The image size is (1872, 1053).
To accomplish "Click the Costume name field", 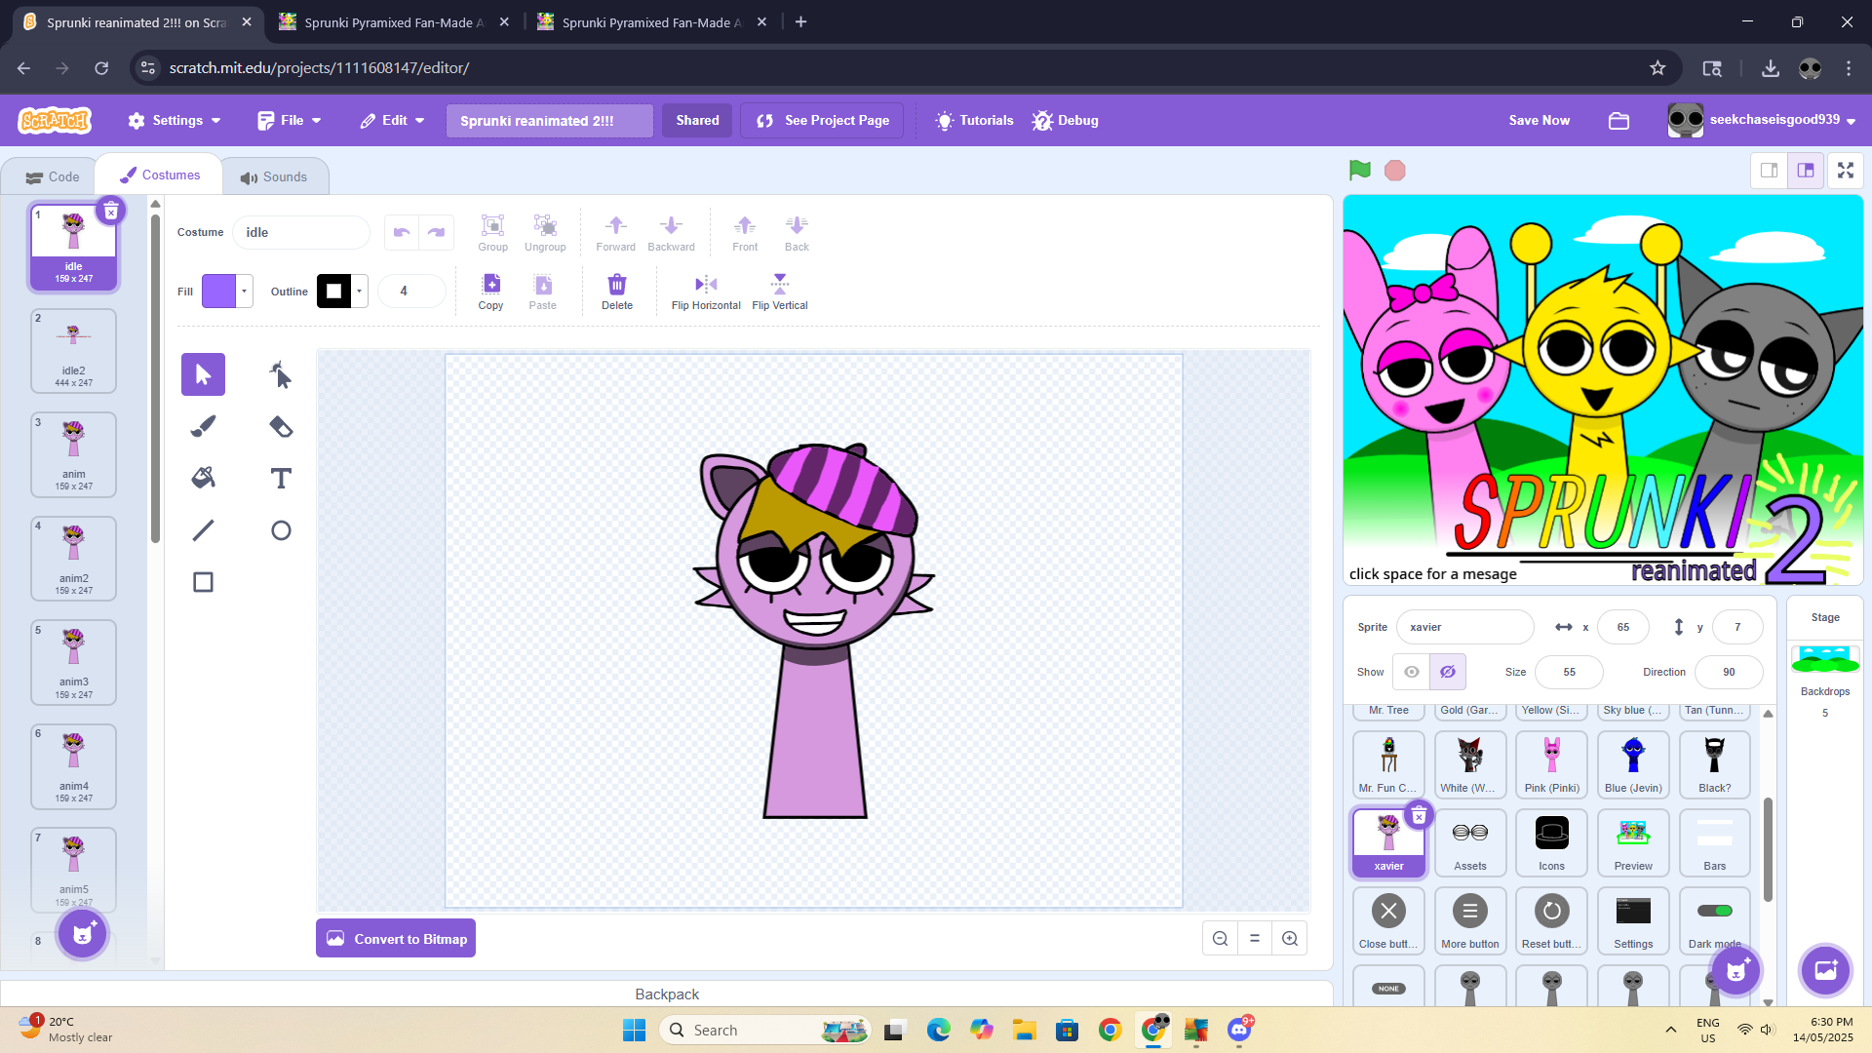I will pyautogui.click(x=301, y=232).
